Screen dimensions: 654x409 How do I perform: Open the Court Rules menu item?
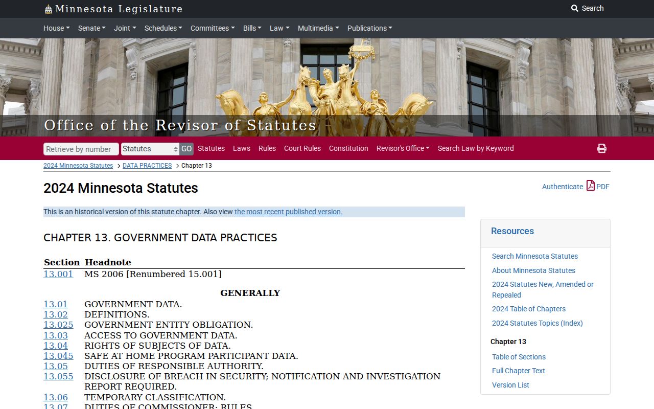pos(302,148)
